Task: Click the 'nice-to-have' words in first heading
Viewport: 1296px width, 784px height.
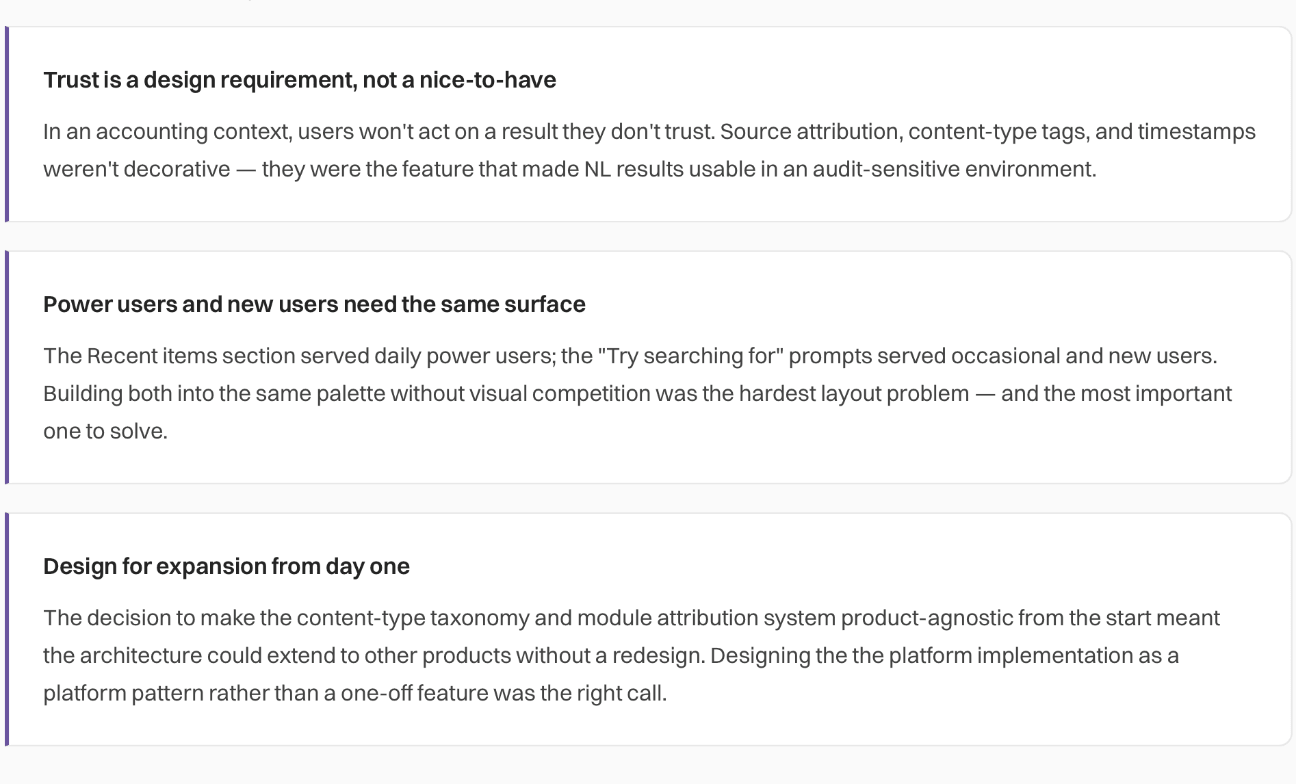Action: point(487,80)
